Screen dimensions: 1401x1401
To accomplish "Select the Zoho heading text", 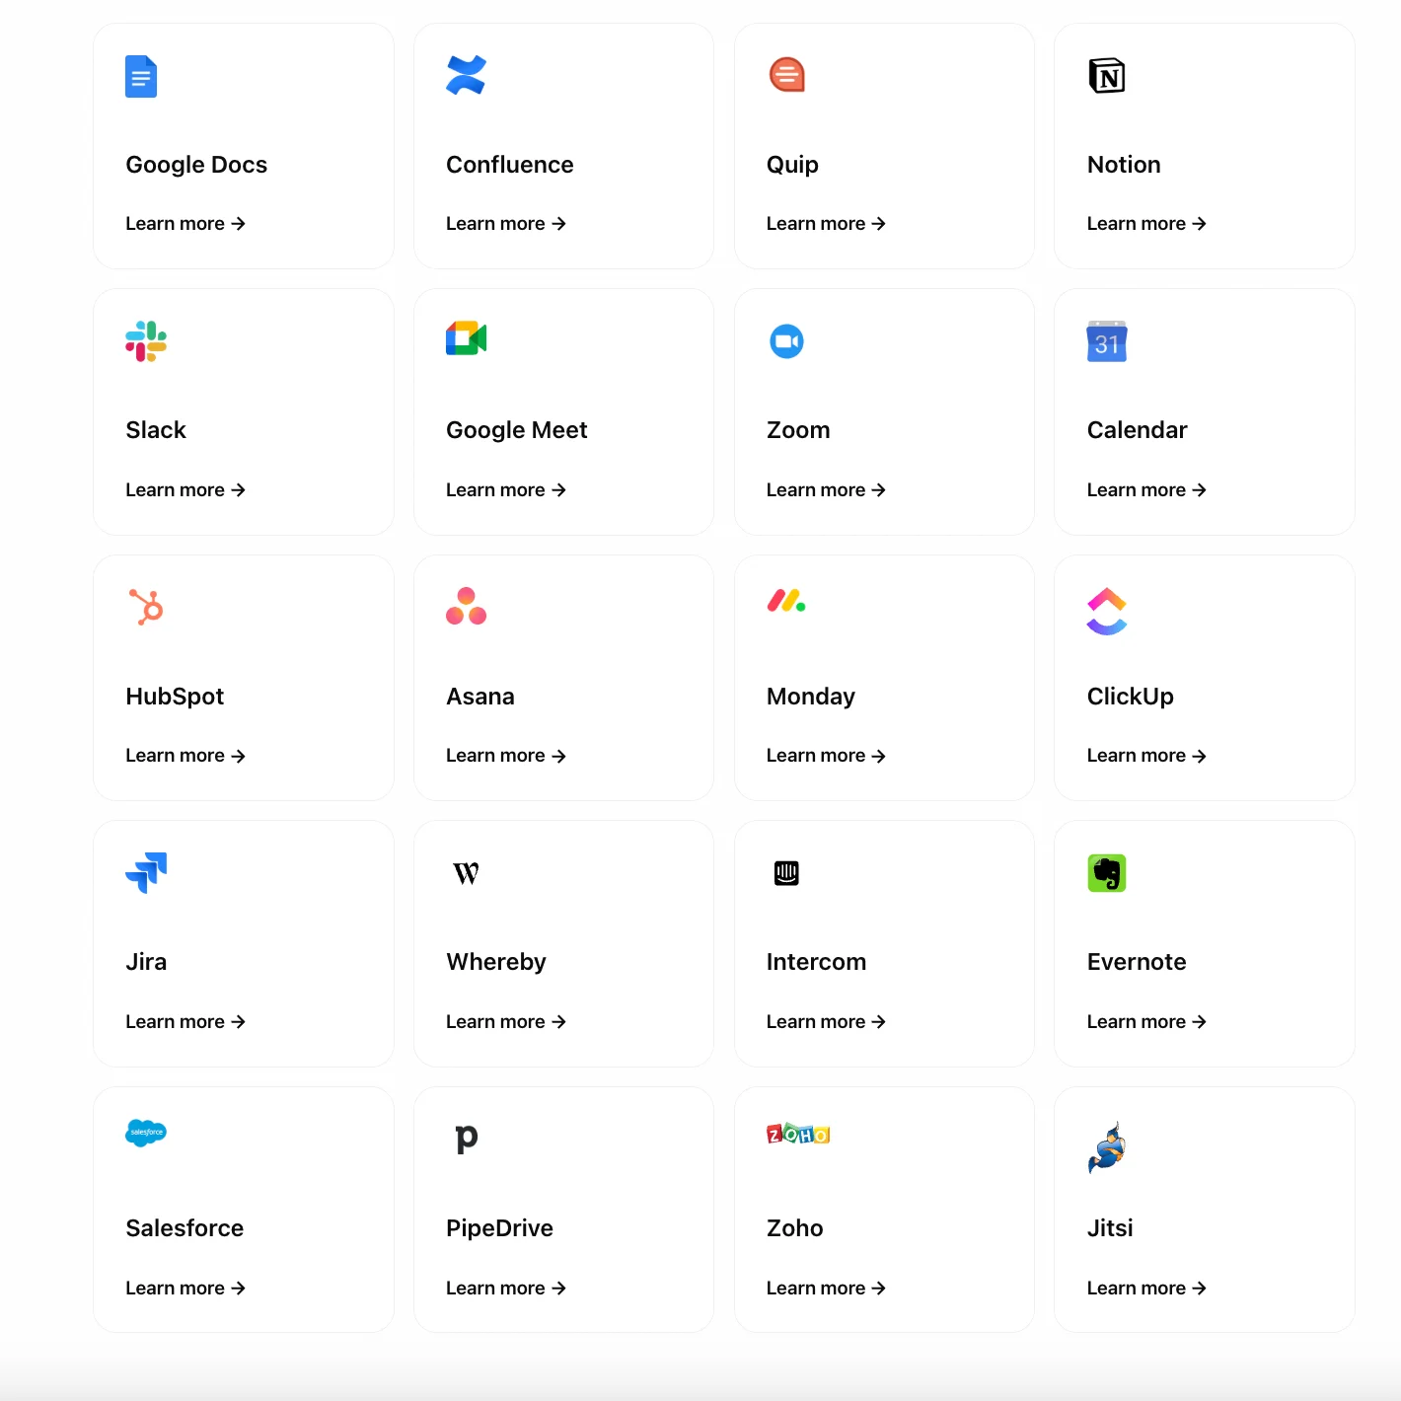I will [795, 1228].
